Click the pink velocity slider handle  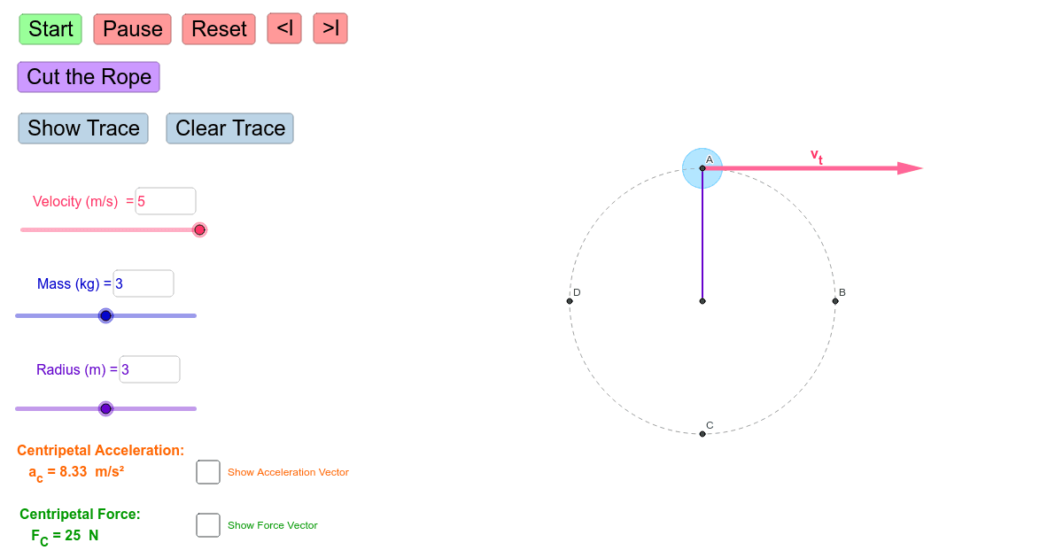coord(200,230)
